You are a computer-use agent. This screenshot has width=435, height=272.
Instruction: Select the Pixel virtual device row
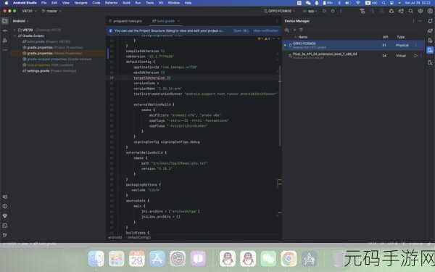(353, 56)
